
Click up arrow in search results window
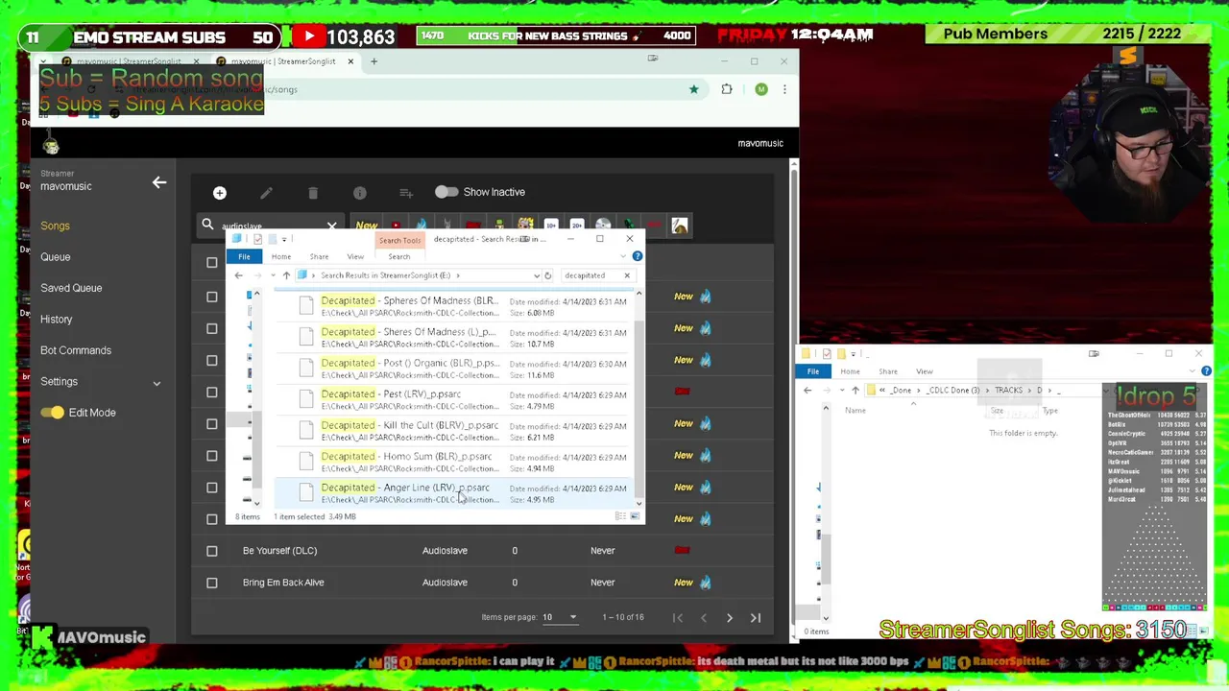click(x=286, y=275)
